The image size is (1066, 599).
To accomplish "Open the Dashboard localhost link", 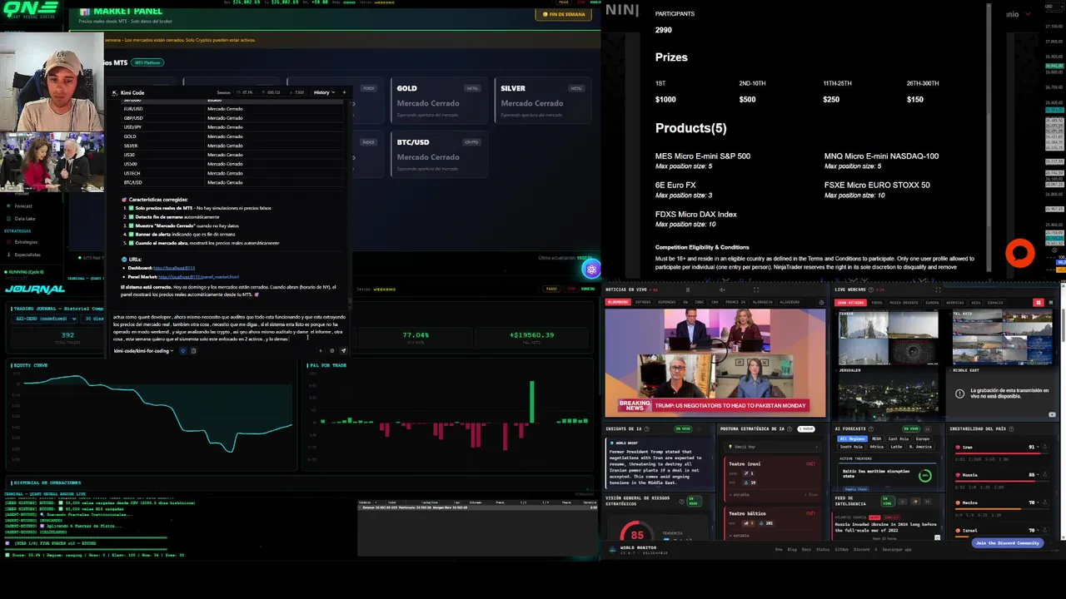I will [x=174, y=268].
